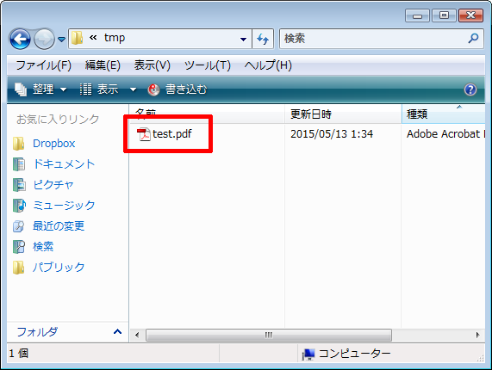Click the horizontal scrollbar right arrow

[x=477, y=335]
